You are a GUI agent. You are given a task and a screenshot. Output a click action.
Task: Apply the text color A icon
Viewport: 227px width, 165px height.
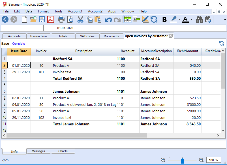tap(185, 19)
